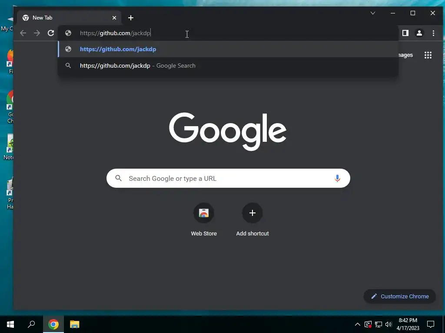Open the Windows Start menu
The image size is (445, 333).
point(10,324)
